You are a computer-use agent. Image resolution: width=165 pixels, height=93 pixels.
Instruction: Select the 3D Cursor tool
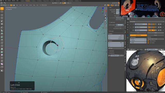pyautogui.click(x=2, y=12)
